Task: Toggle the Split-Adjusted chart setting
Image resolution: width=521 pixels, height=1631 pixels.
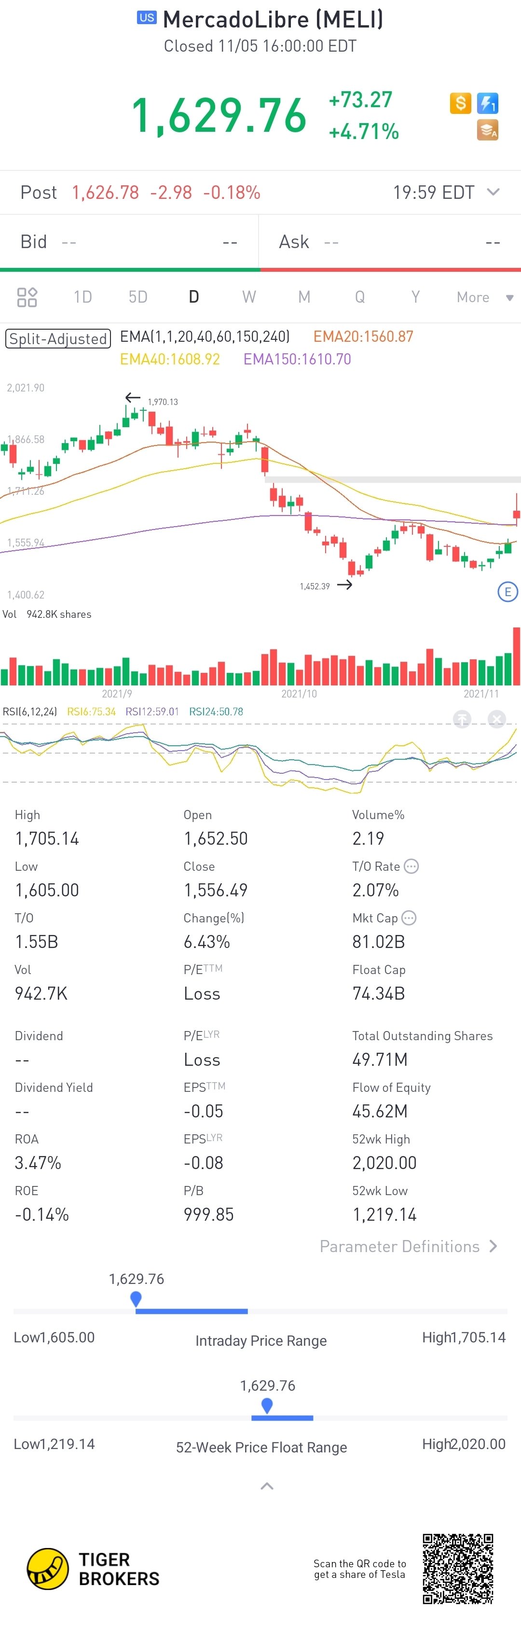Action: 58,339
